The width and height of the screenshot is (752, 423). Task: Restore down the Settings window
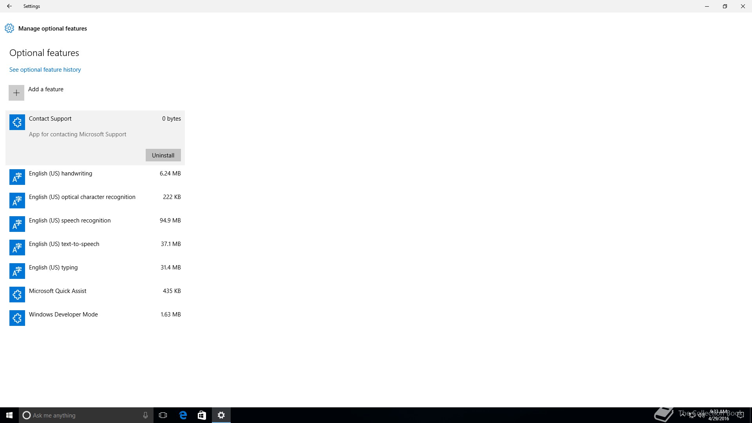point(725,6)
